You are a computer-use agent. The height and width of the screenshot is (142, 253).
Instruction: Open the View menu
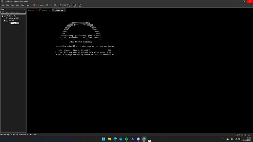coord(12,5)
